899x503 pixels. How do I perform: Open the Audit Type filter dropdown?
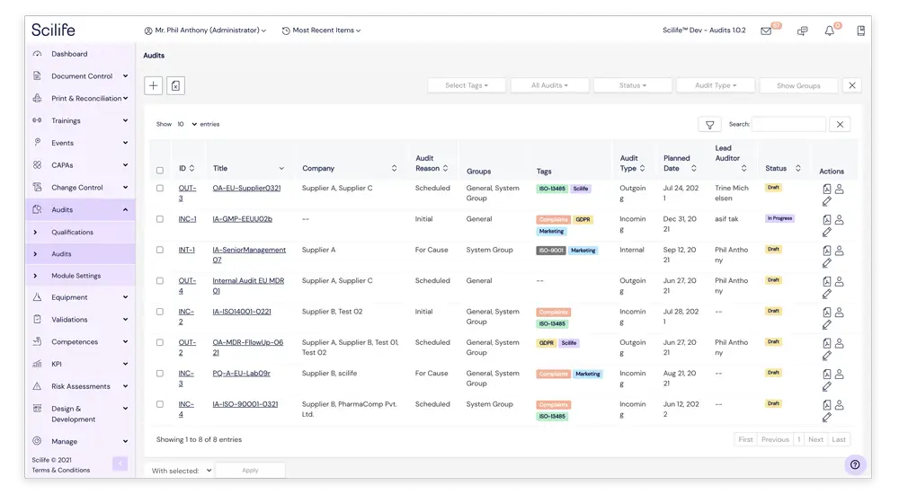(716, 85)
